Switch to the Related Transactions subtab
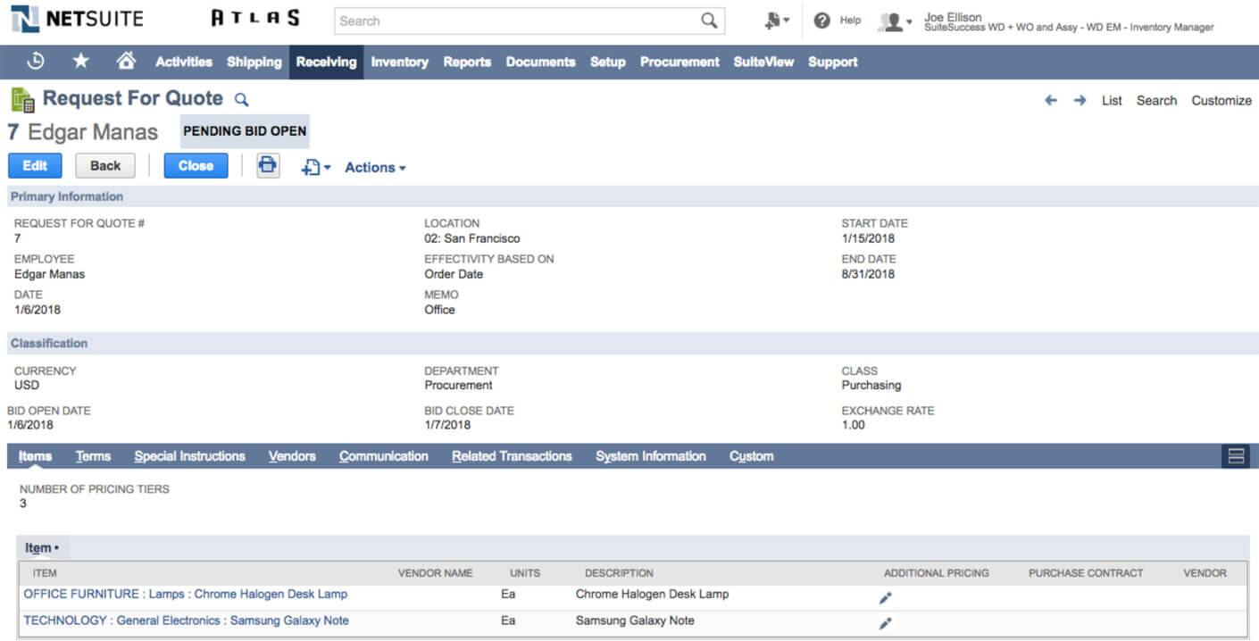This screenshot has height=641, width=1259. pyautogui.click(x=512, y=456)
